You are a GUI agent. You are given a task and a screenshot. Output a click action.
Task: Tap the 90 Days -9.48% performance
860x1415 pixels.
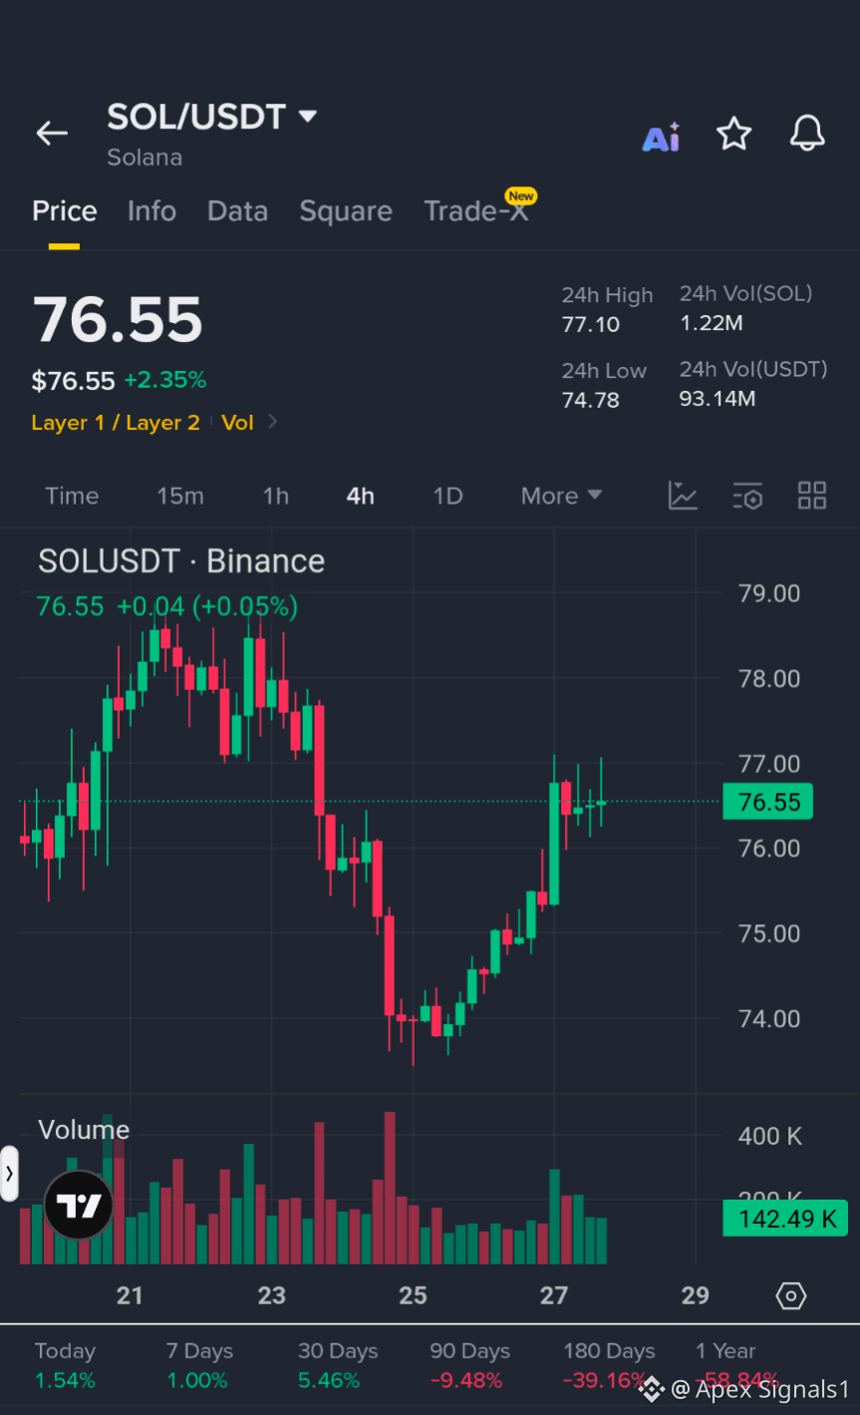469,1365
